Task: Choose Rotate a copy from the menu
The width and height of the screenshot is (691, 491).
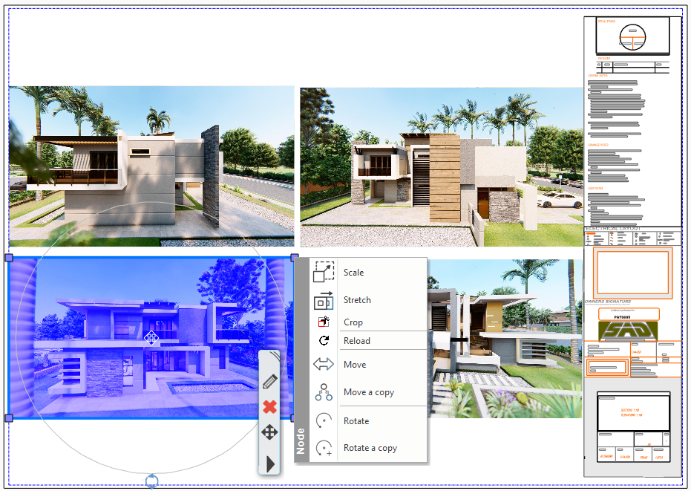Action: [370, 448]
